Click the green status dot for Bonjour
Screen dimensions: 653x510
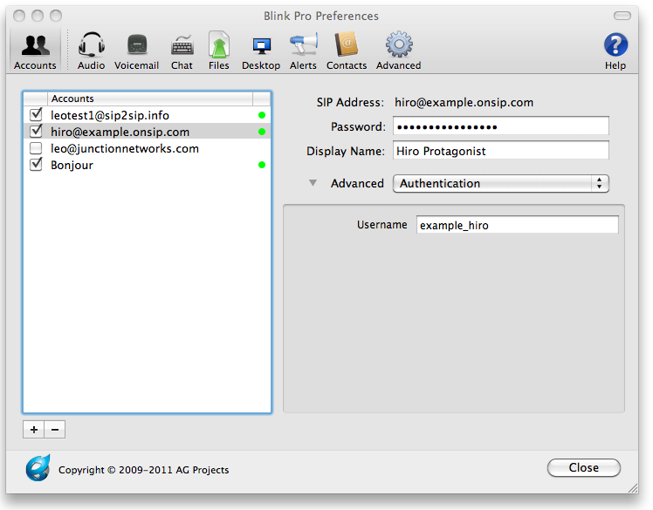coord(262,165)
